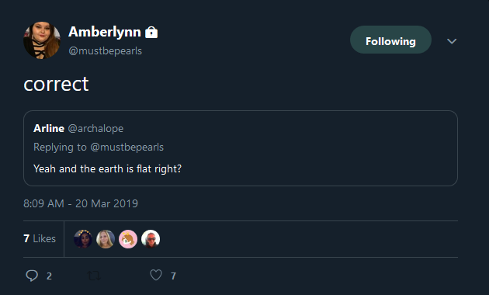This screenshot has width=489, height=295.
Task: Click the retweet arrows icon
Action: point(94,276)
